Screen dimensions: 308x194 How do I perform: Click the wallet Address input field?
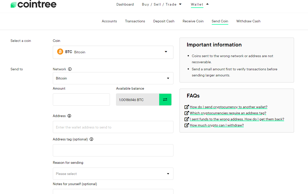(x=113, y=127)
